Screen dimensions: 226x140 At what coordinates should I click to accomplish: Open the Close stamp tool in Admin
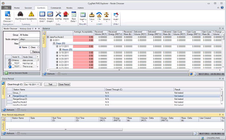(x=92, y=17)
